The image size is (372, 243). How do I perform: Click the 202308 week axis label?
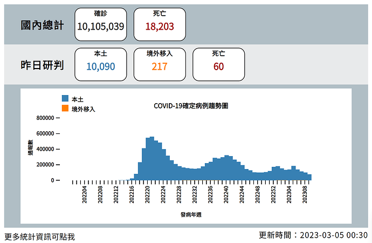305,194
